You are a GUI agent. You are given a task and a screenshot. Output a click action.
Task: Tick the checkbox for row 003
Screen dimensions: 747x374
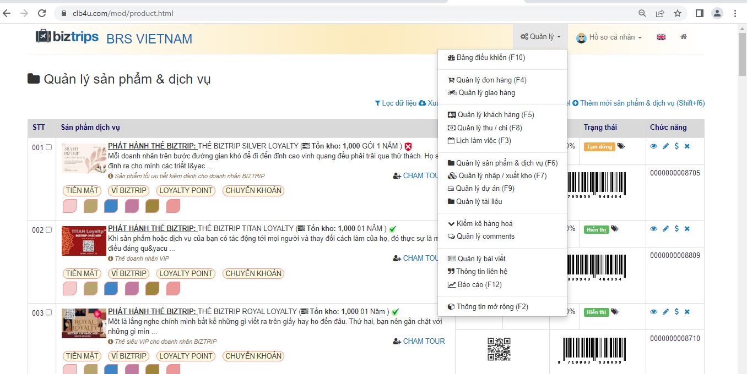pyautogui.click(x=48, y=313)
